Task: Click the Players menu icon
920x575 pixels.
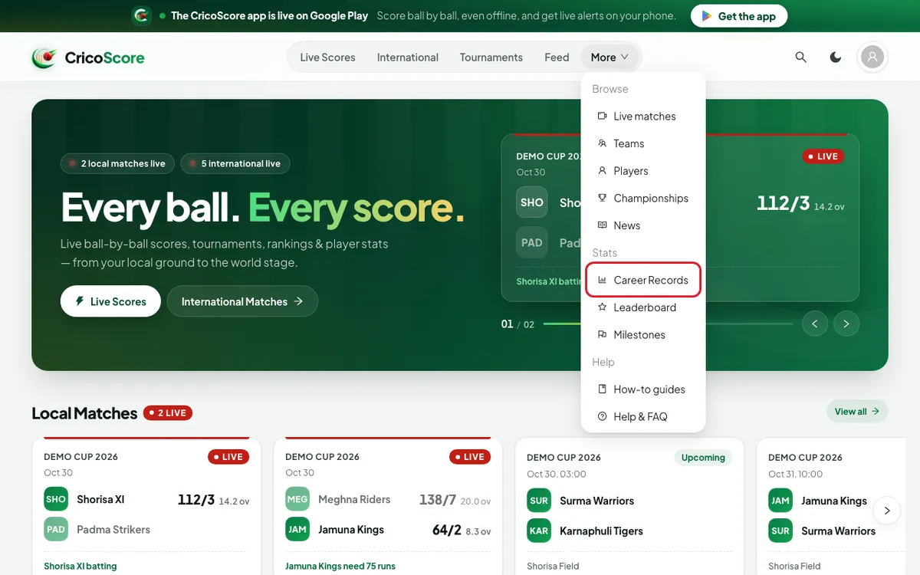Action: [x=603, y=171]
